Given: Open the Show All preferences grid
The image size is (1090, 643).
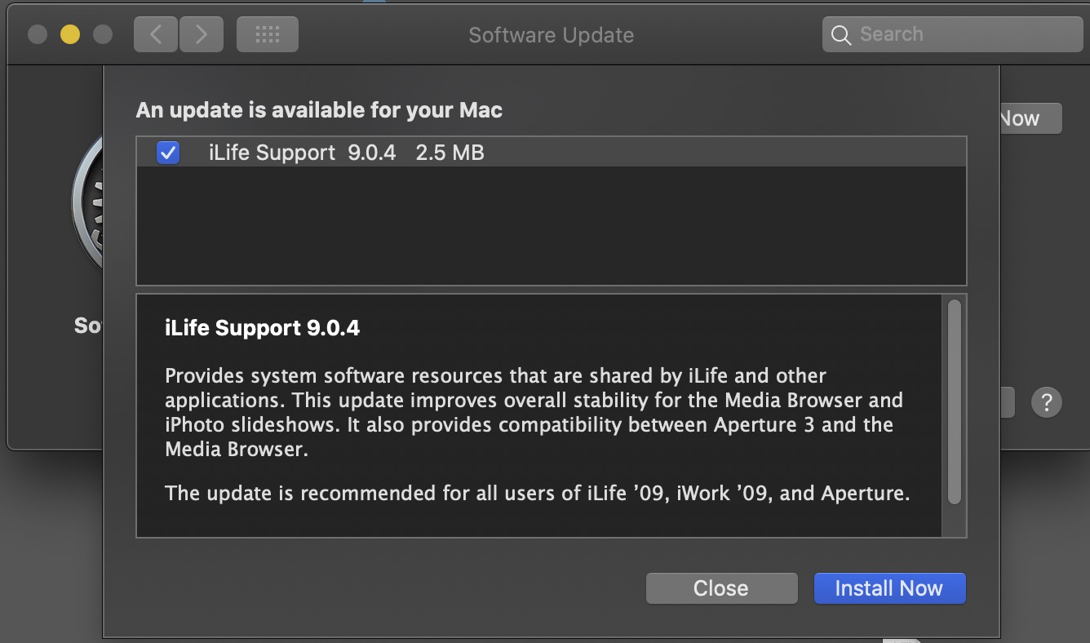Looking at the screenshot, I should [x=267, y=34].
